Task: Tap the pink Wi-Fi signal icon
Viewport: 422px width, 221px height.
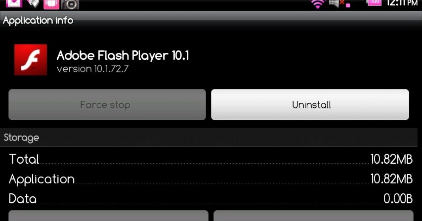Action: click(318, 4)
